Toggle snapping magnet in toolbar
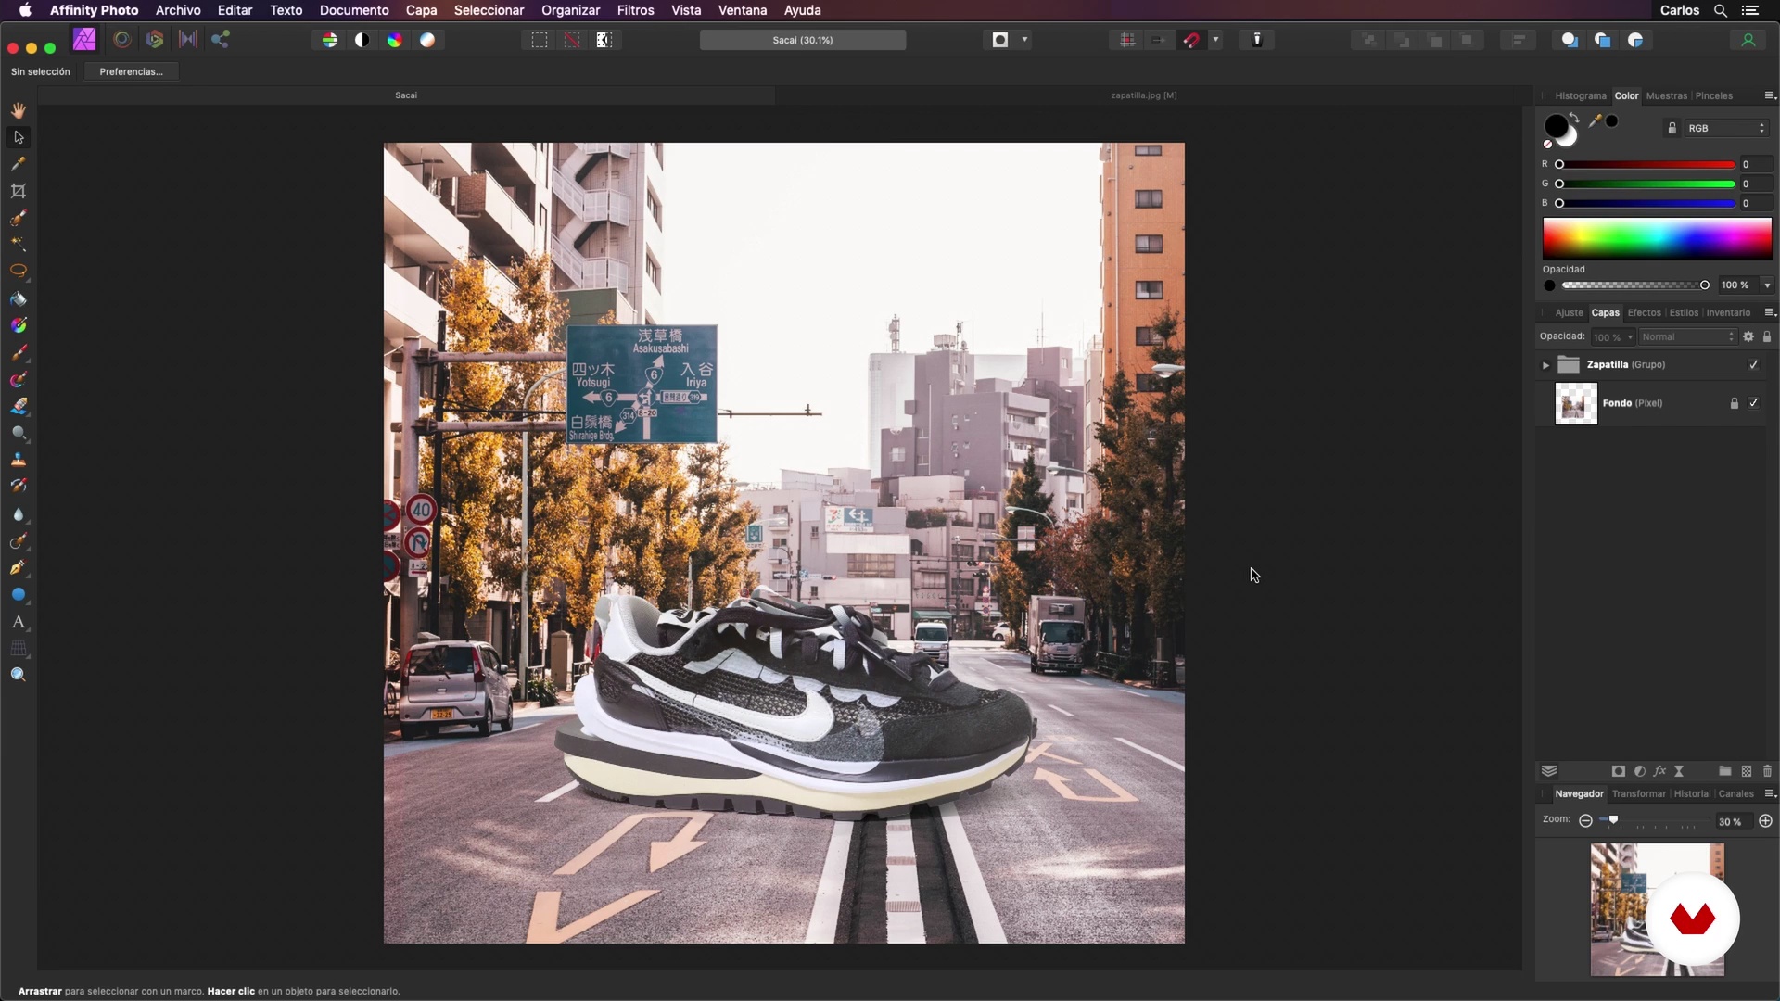The image size is (1780, 1001). point(1192,40)
